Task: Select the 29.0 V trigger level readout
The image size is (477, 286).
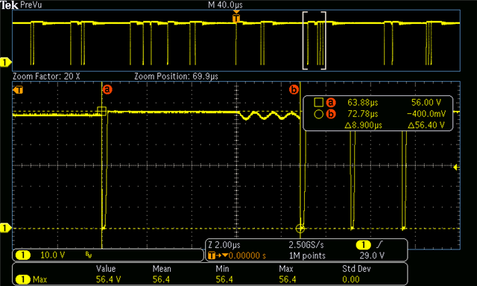Action: pyautogui.click(x=372, y=255)
